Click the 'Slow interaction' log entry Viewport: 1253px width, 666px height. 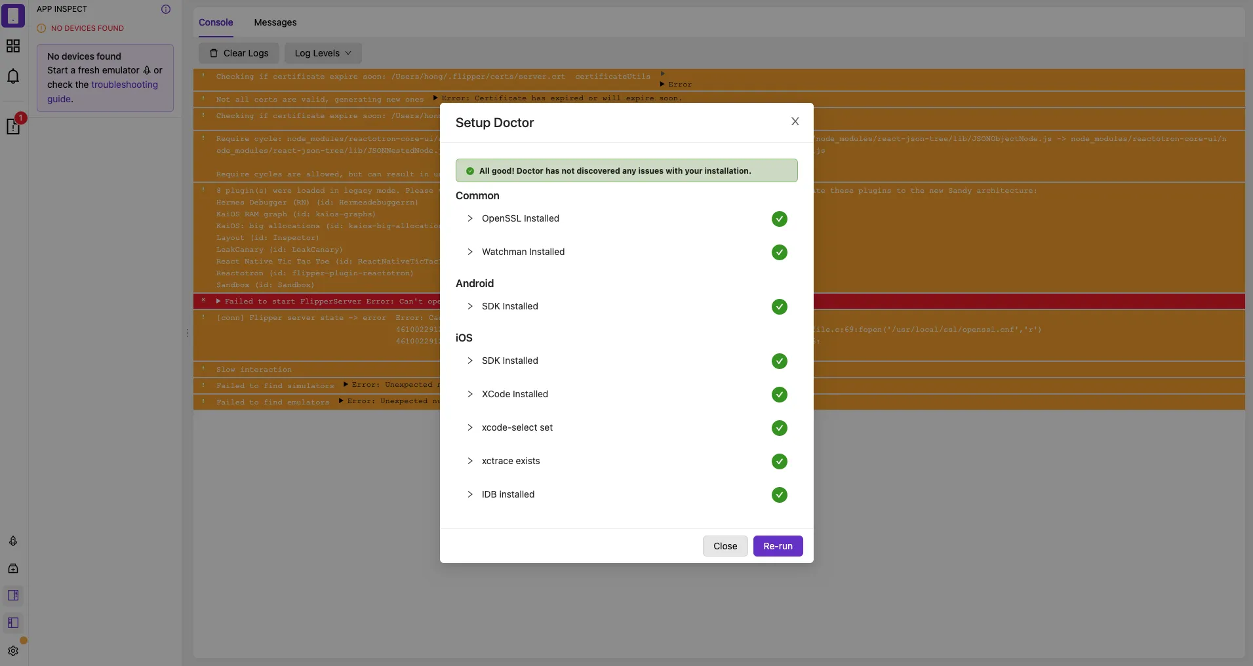pos(254,370)
